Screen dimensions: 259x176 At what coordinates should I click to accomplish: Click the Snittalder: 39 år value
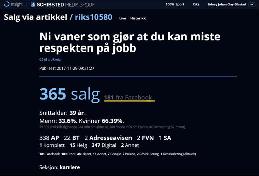point(62,113)
